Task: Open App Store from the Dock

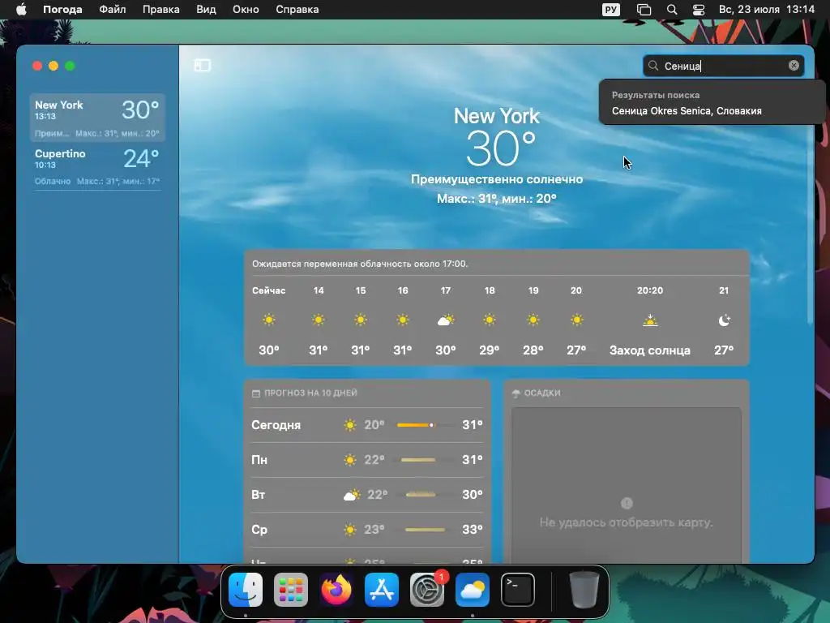Action: [x=382, y=590]
